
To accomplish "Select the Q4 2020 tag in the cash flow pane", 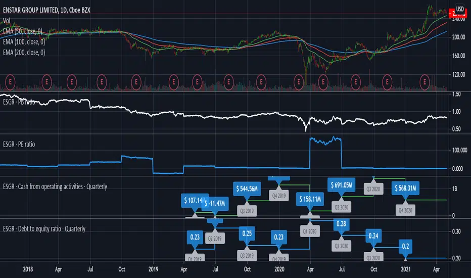I will pyautogui.click(x=405, y=210).
